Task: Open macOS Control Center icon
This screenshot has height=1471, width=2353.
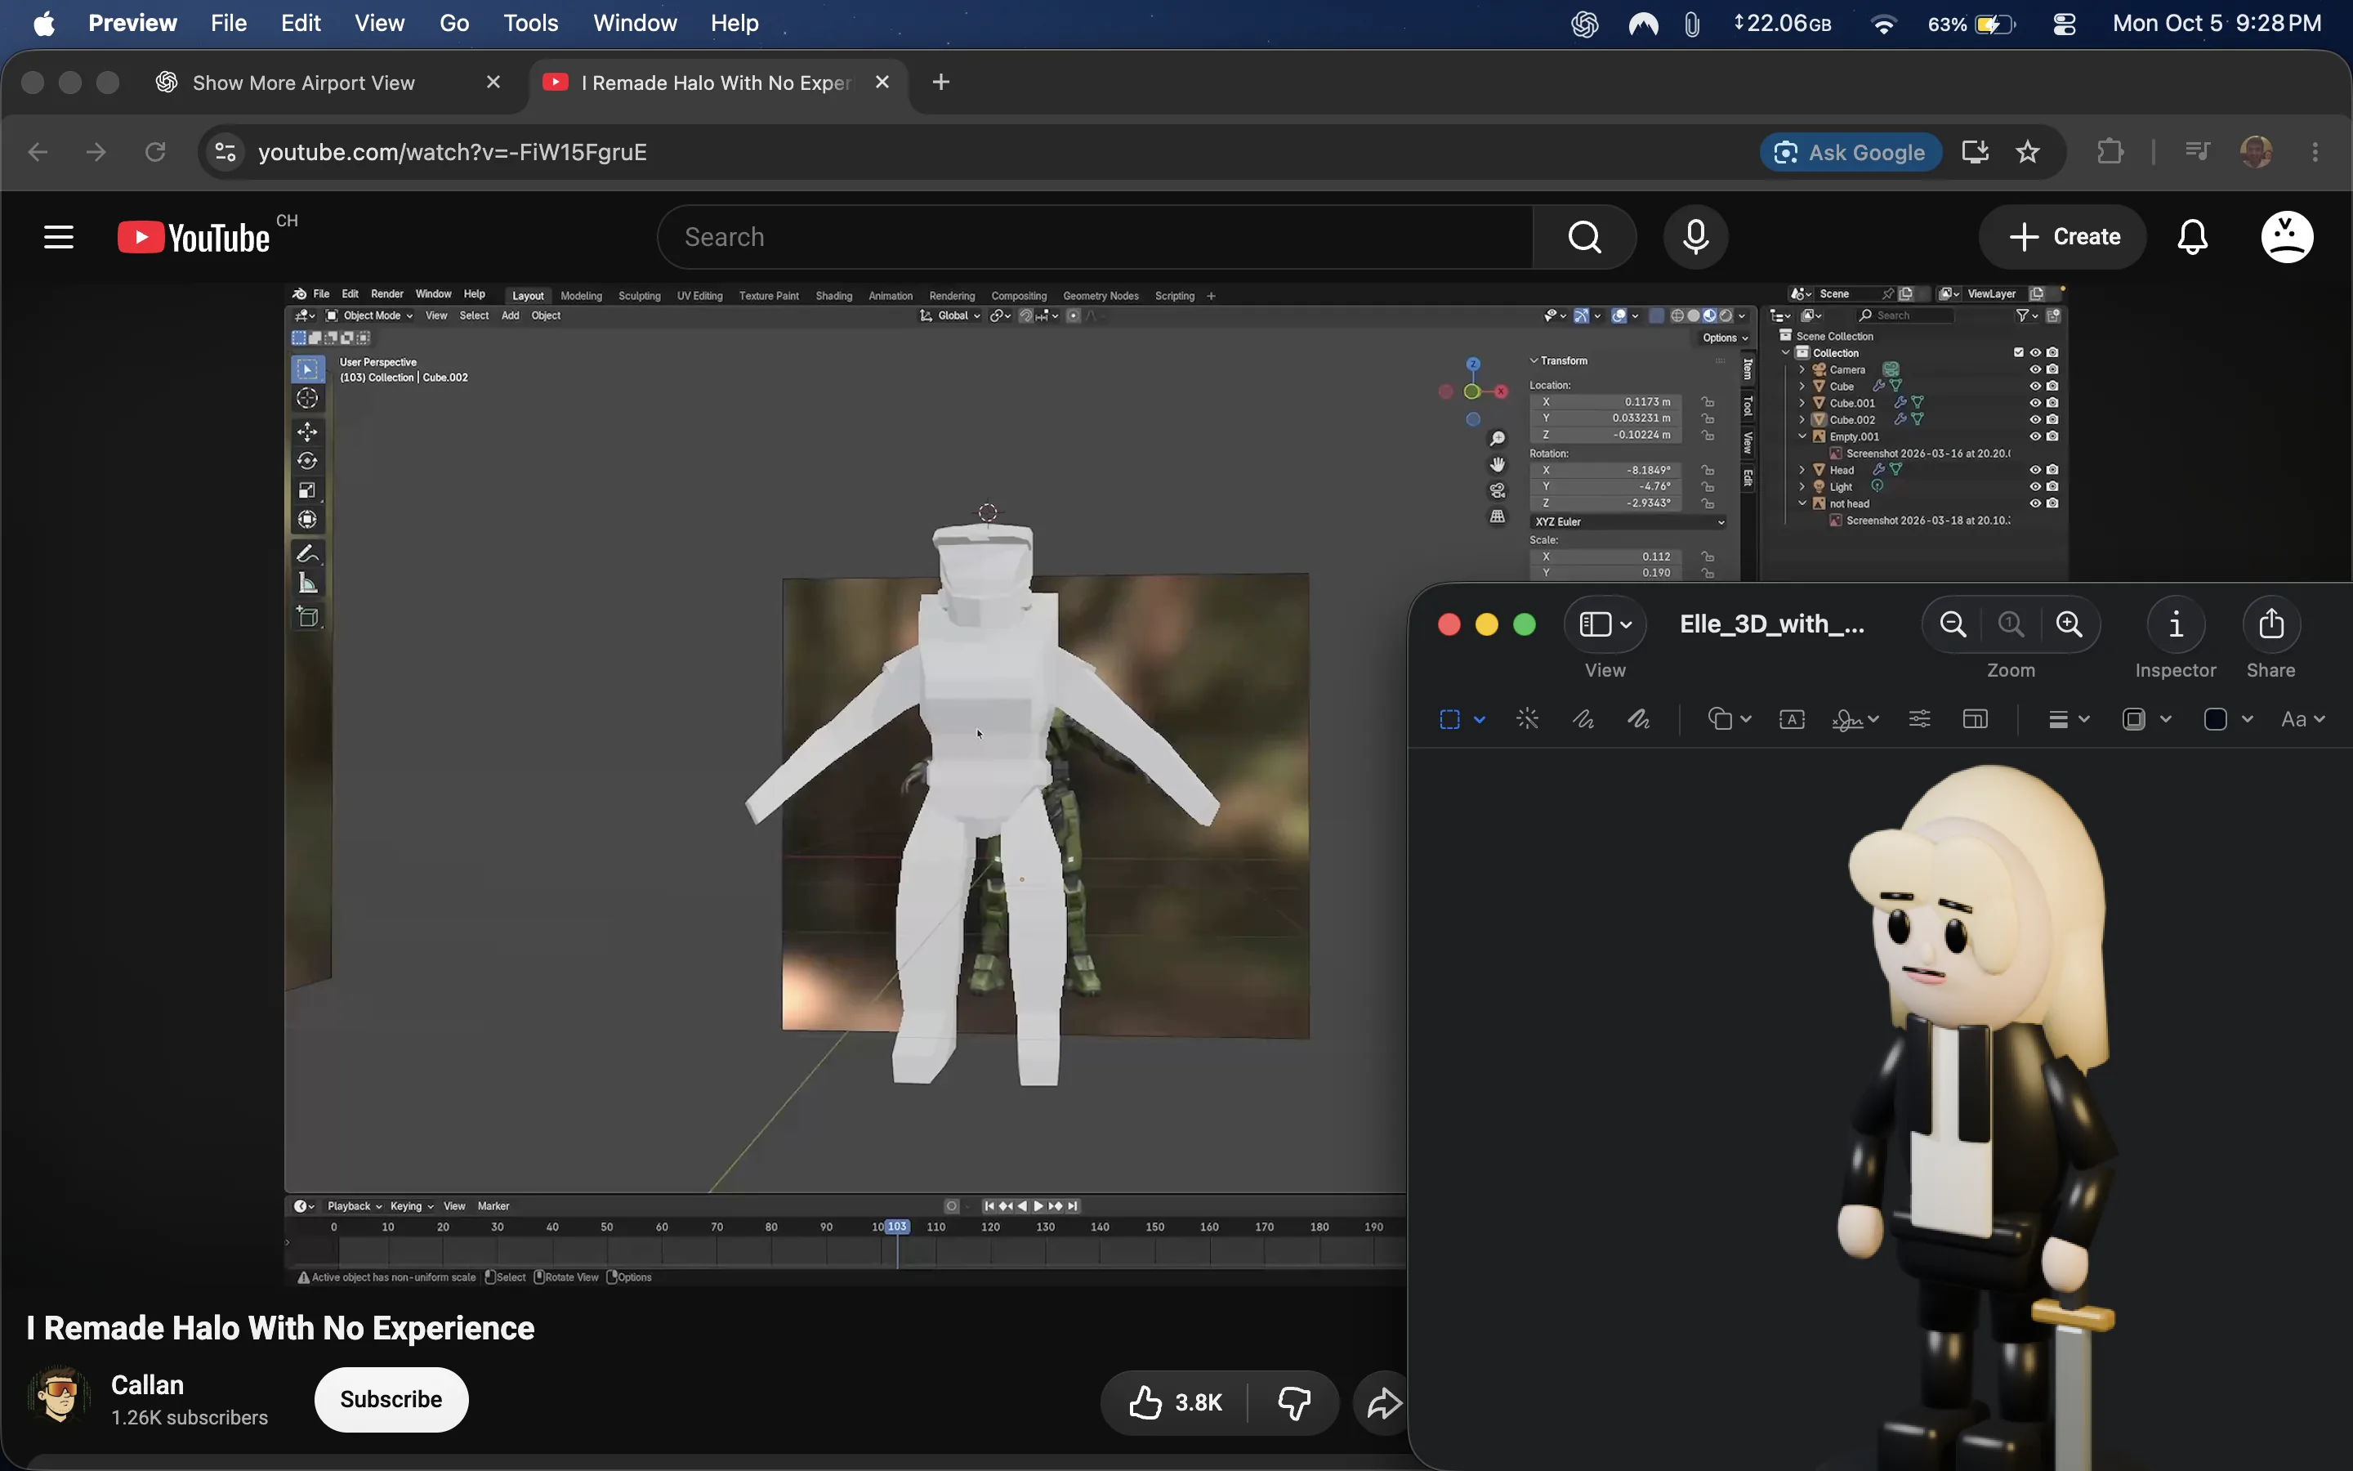Action: tap(2065, 24)
